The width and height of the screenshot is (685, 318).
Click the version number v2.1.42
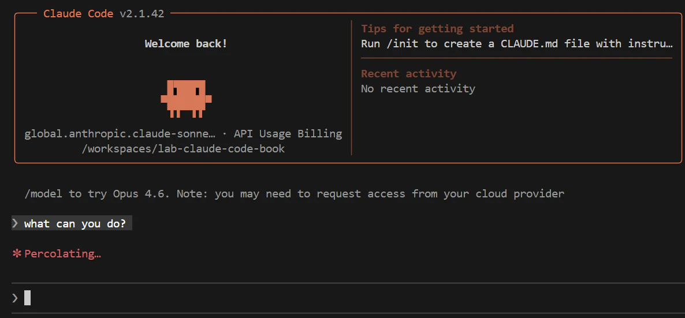point(142,13)
